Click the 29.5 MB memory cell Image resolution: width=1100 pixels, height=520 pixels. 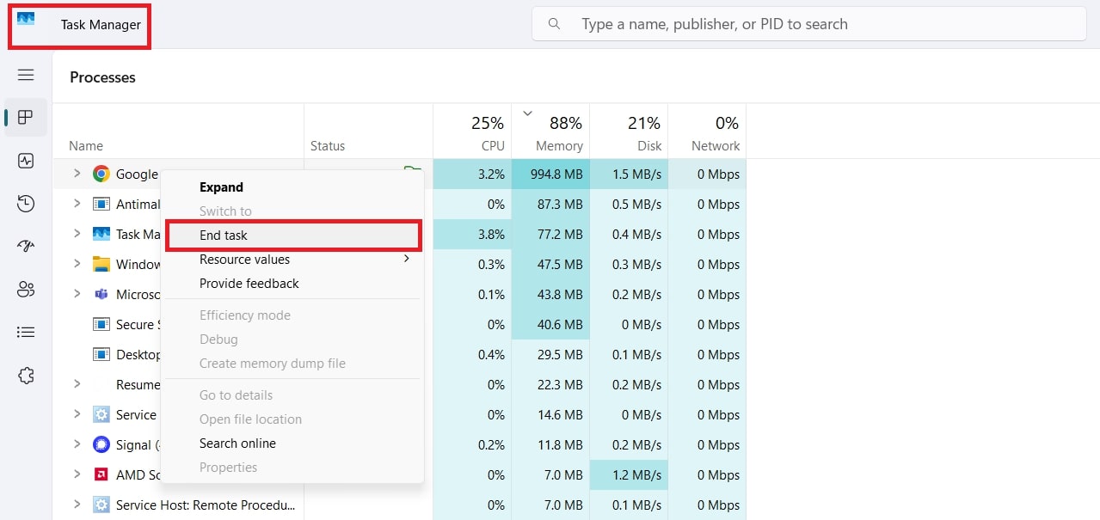[550, 354]
